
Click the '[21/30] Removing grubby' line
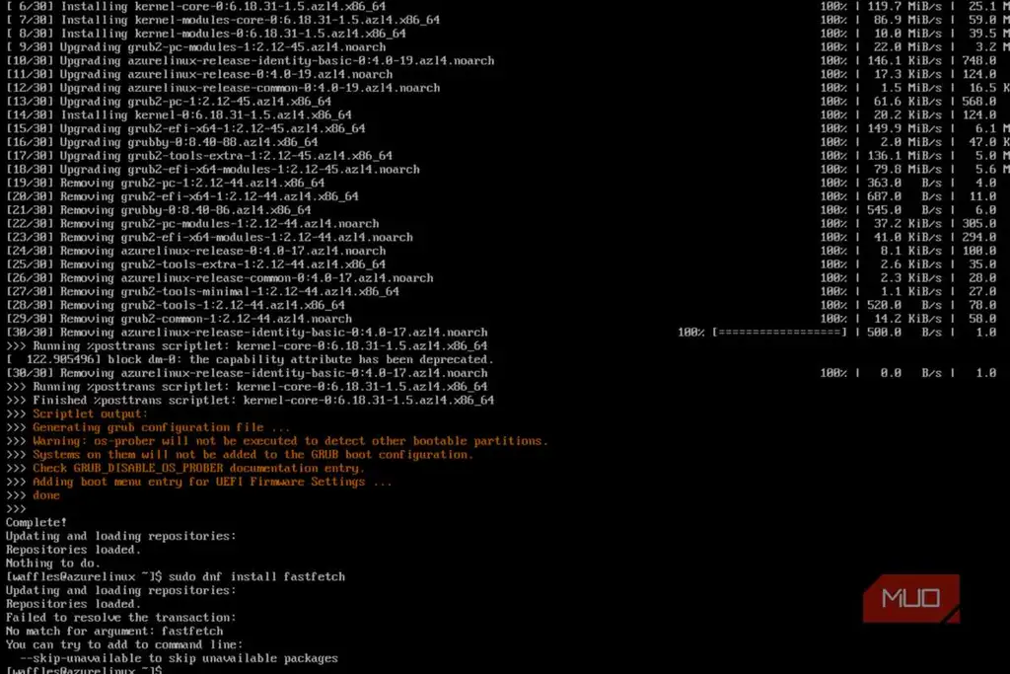point(159,209)
